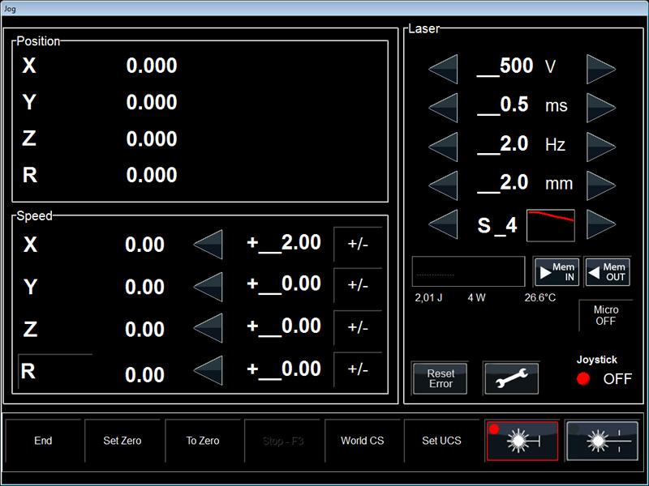649x486 pixels.
Task: Click the S_4 pulse shape curve preview
Action: 551,225
